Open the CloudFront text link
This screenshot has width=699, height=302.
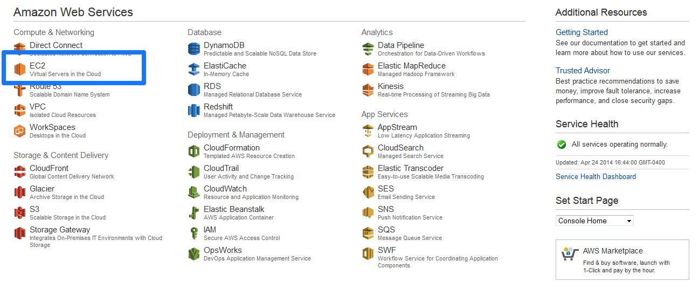[49, 168]
